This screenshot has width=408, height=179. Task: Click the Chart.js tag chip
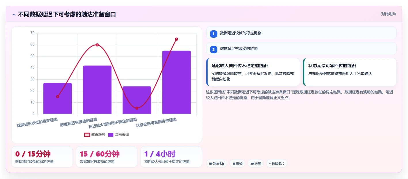217,163
